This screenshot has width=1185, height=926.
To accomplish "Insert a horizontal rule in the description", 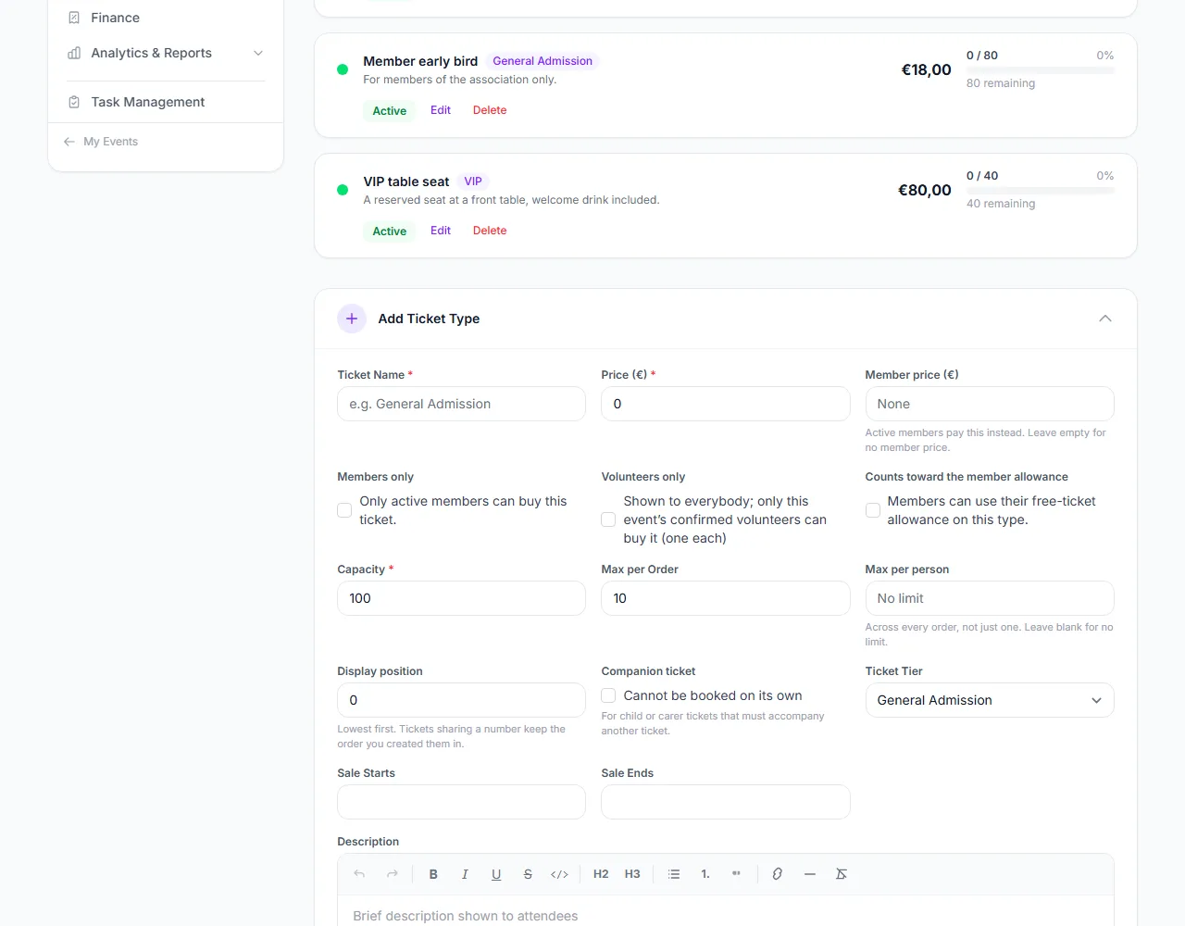I will tap(810, 874).
